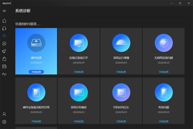Viewport: 193px width, 129px height.
Task: Start check link under 系统没有响应
Action: (x=79, y=122)
